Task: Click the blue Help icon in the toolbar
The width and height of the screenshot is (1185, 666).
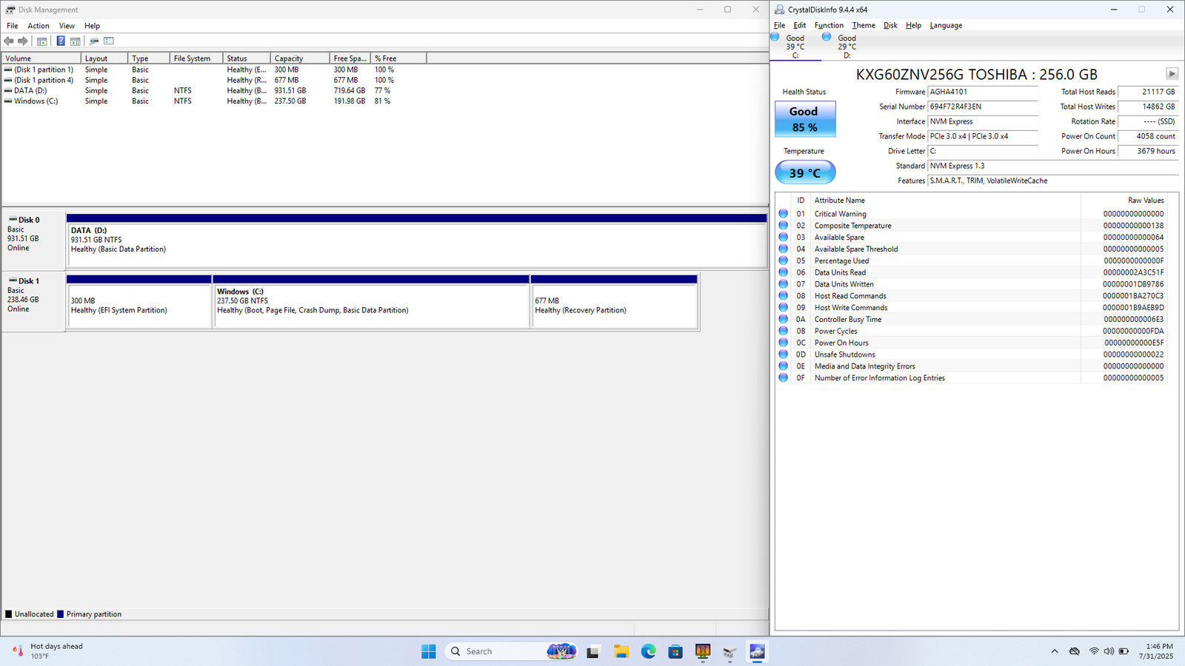Action: [x=61, y=41]
